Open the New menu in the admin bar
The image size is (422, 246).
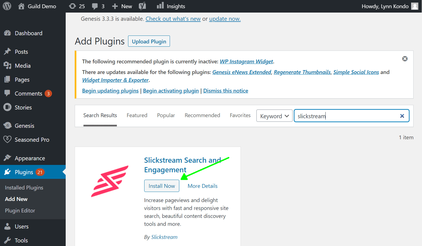(122, 6)
